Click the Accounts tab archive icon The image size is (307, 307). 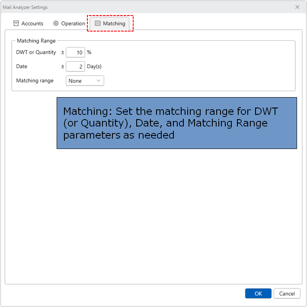point(16,23)
